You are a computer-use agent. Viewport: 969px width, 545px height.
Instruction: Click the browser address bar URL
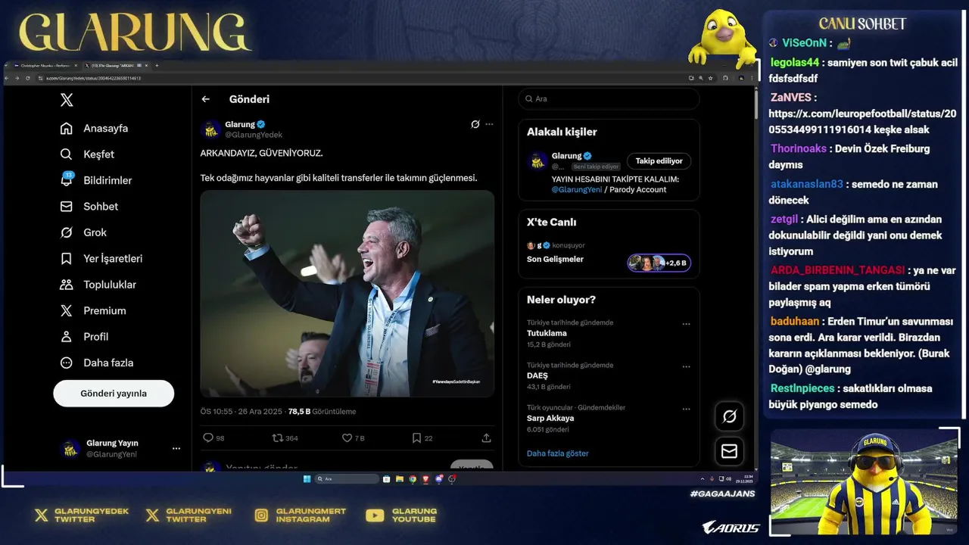[93, 78]
